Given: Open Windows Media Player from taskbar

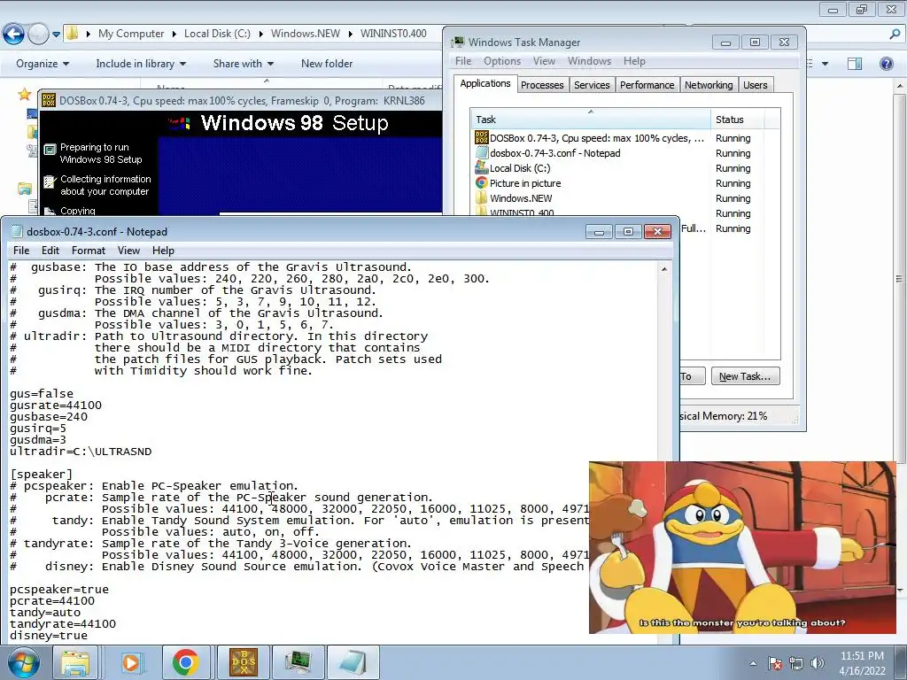Looking at the screenshot, I should [131, 662].
